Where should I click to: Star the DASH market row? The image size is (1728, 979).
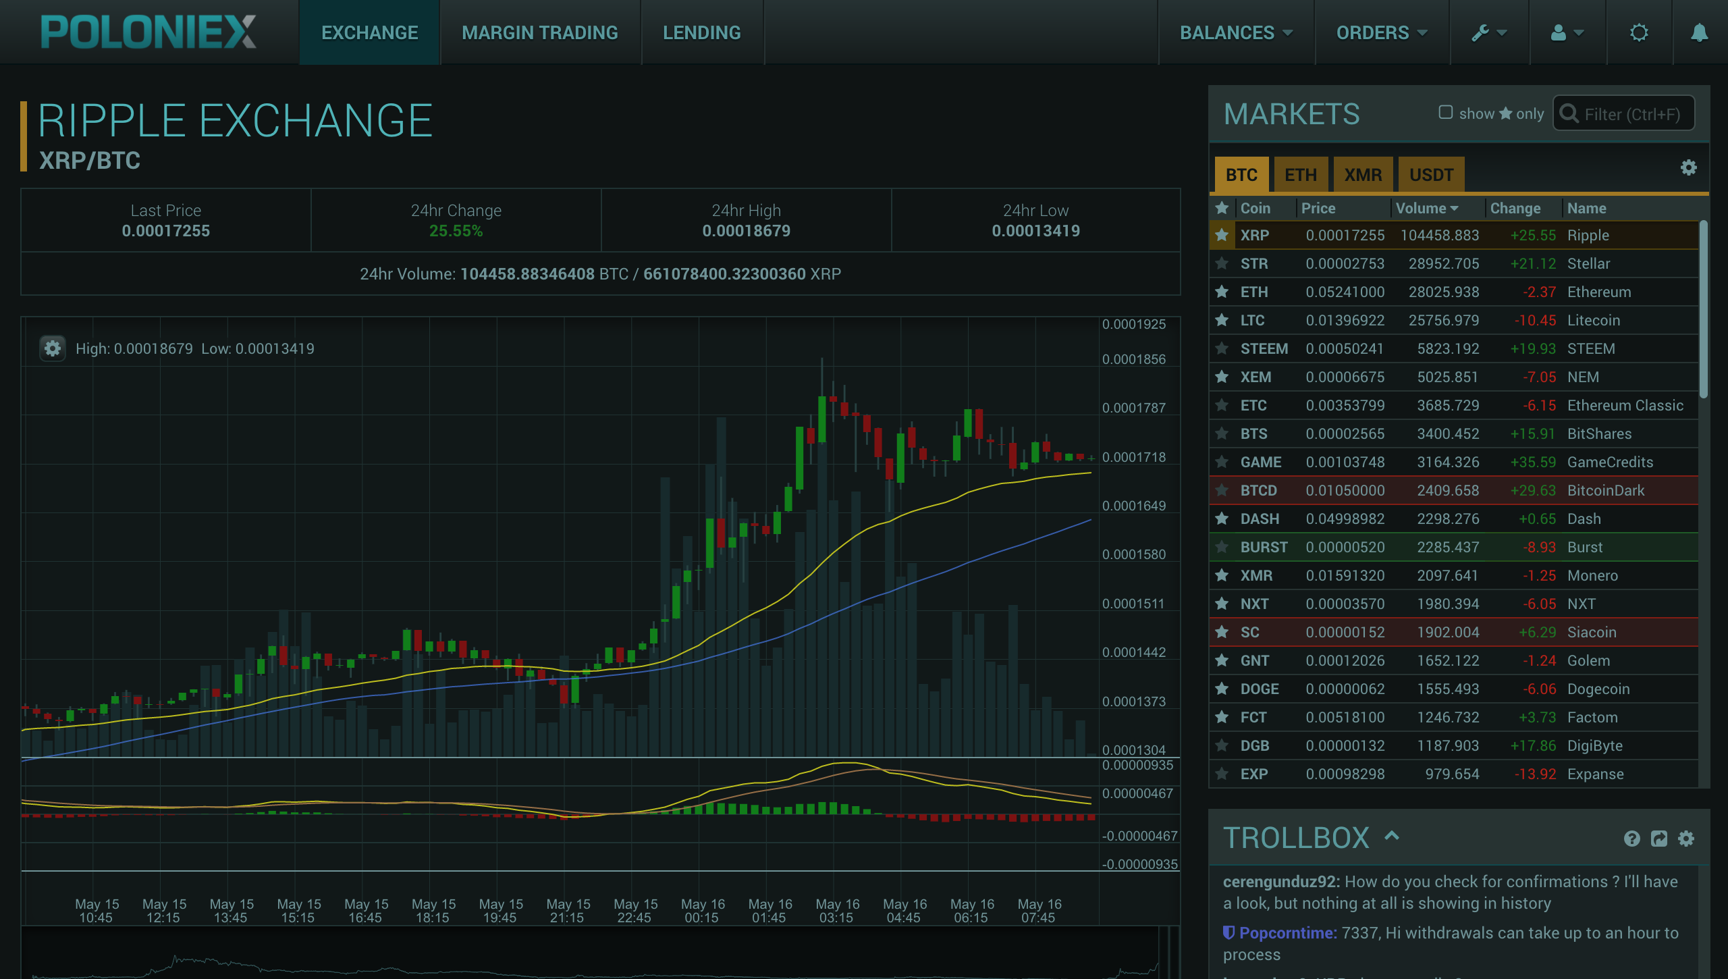(1222, 519)
